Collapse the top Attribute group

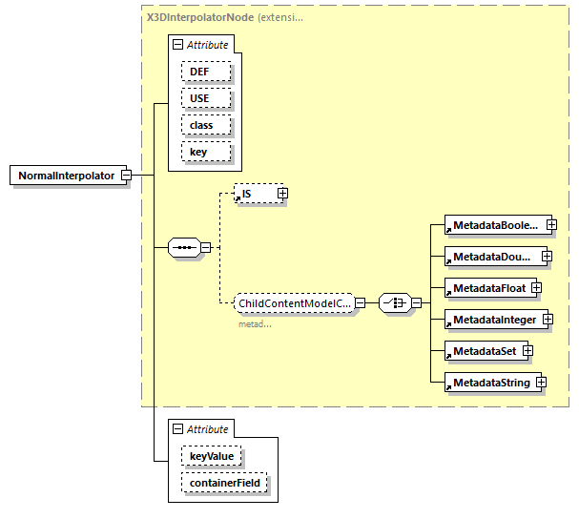point(177,45)
